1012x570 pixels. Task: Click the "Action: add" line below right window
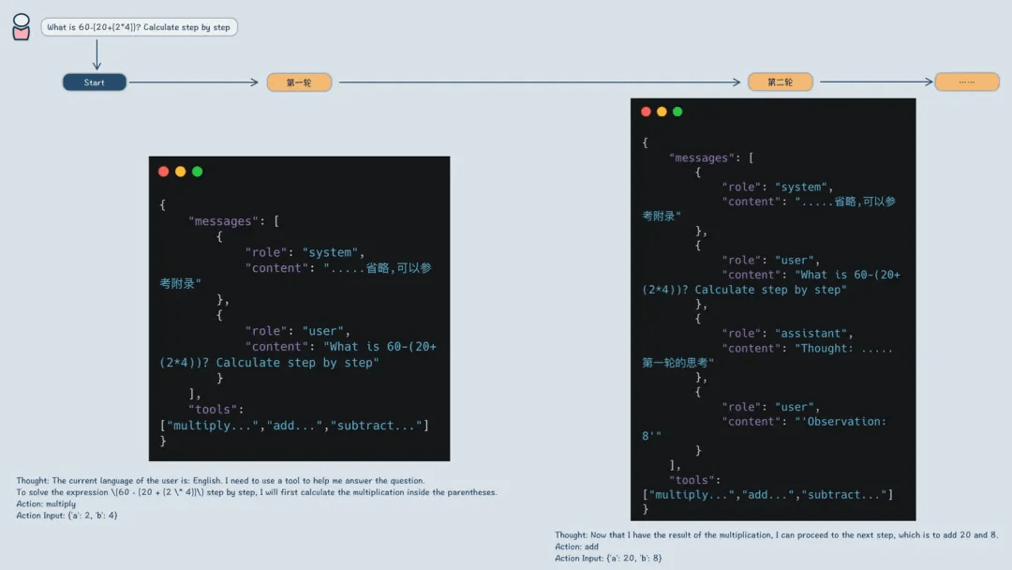point(576,547)
